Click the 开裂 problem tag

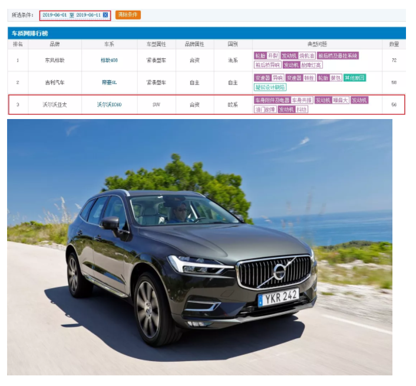click(x=273, y=56)
